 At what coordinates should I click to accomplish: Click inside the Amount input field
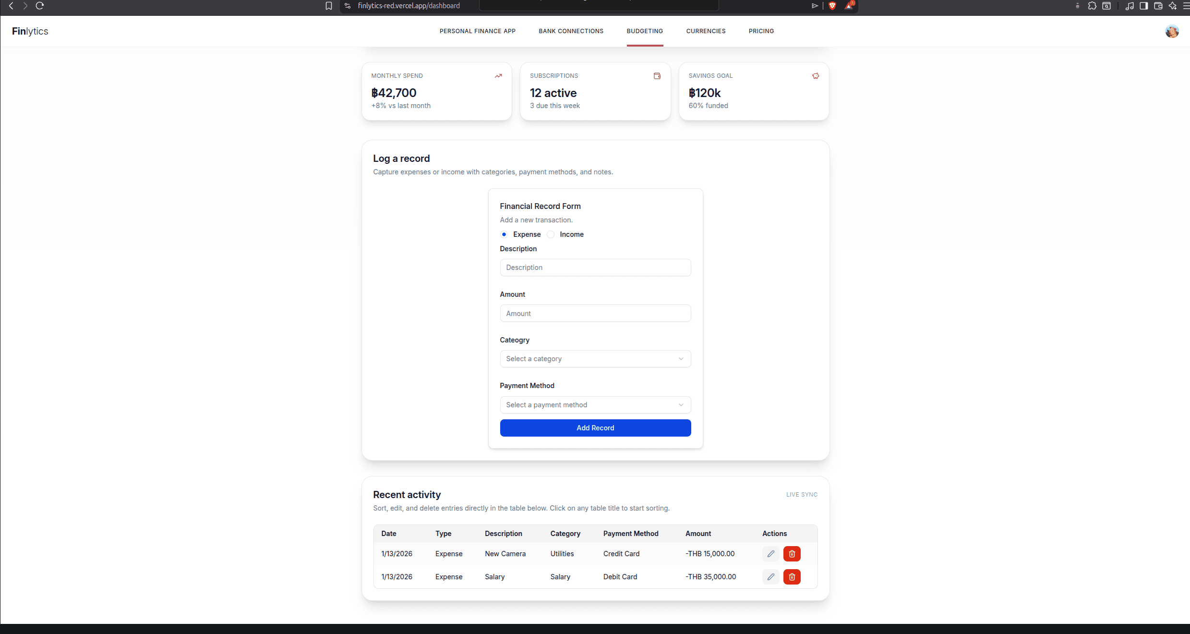tap(595, 313)
